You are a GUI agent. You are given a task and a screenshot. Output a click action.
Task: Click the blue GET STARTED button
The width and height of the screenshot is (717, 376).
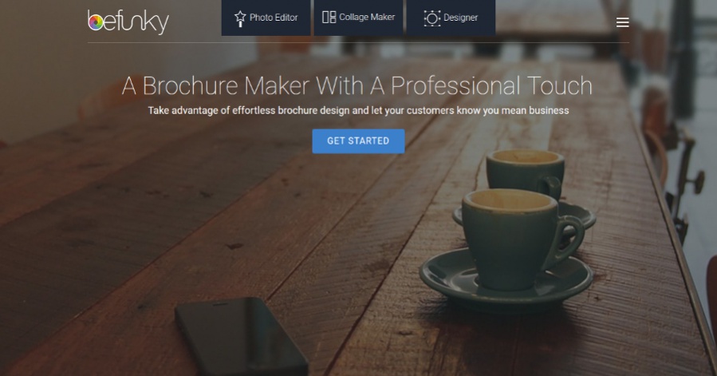click(x=358, y=141)
